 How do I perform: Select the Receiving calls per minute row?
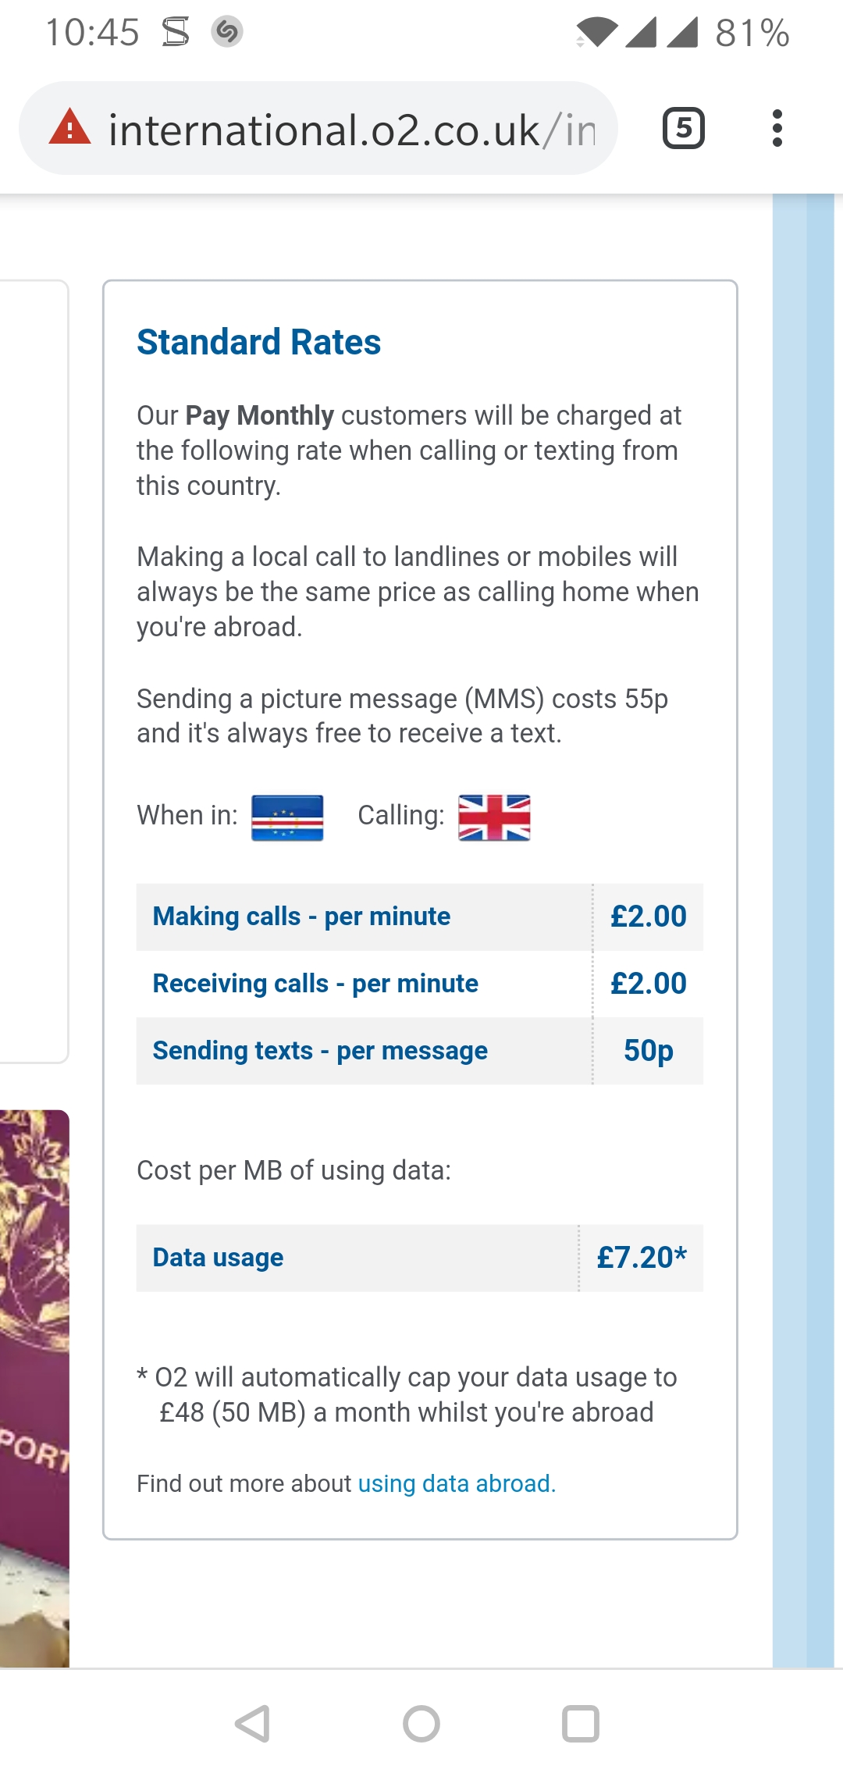point(419,984)
